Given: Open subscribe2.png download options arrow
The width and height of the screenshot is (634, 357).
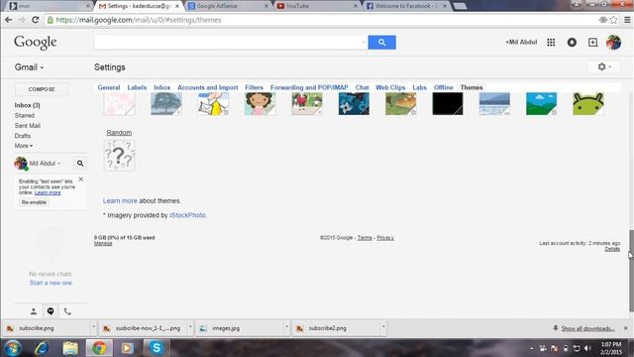Looking at the screenshot, I should point(383,327).
